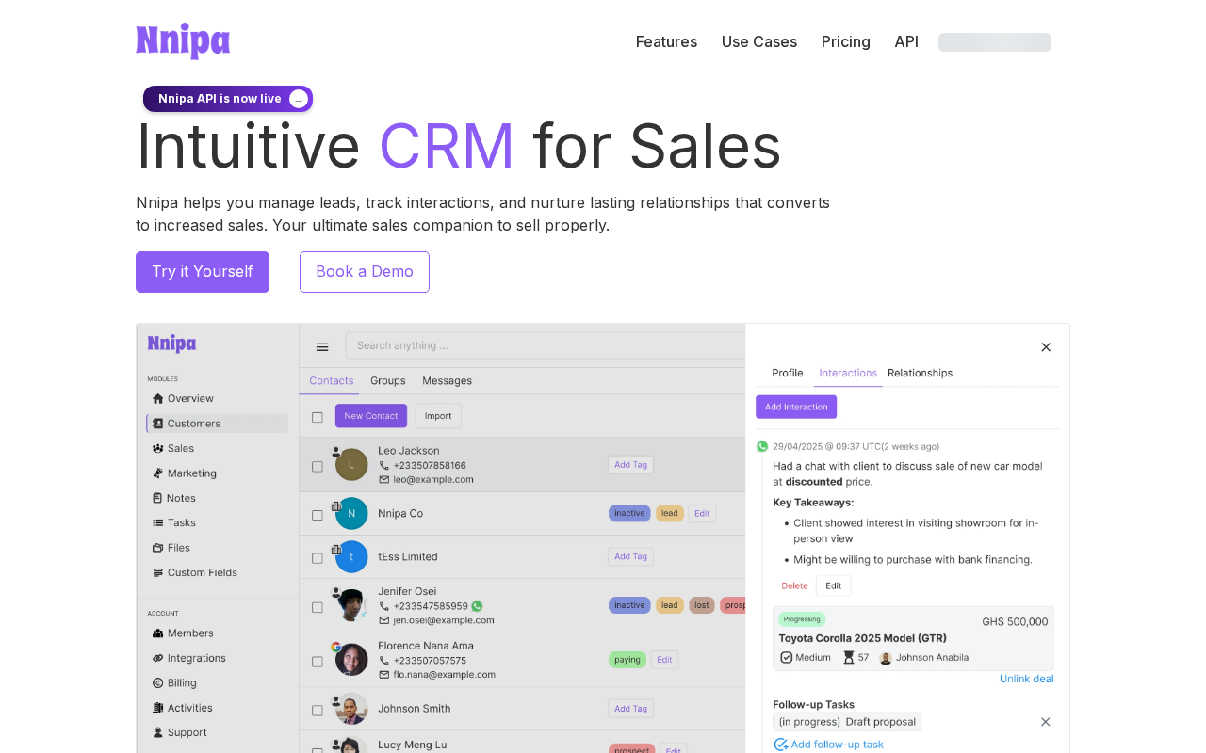This screenshot has height=753, width=1206.
Task: Open the Activities icon in sidebar
Action: 158,708
